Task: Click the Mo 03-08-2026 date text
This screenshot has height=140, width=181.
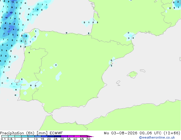Action: [x=120, y=133]
